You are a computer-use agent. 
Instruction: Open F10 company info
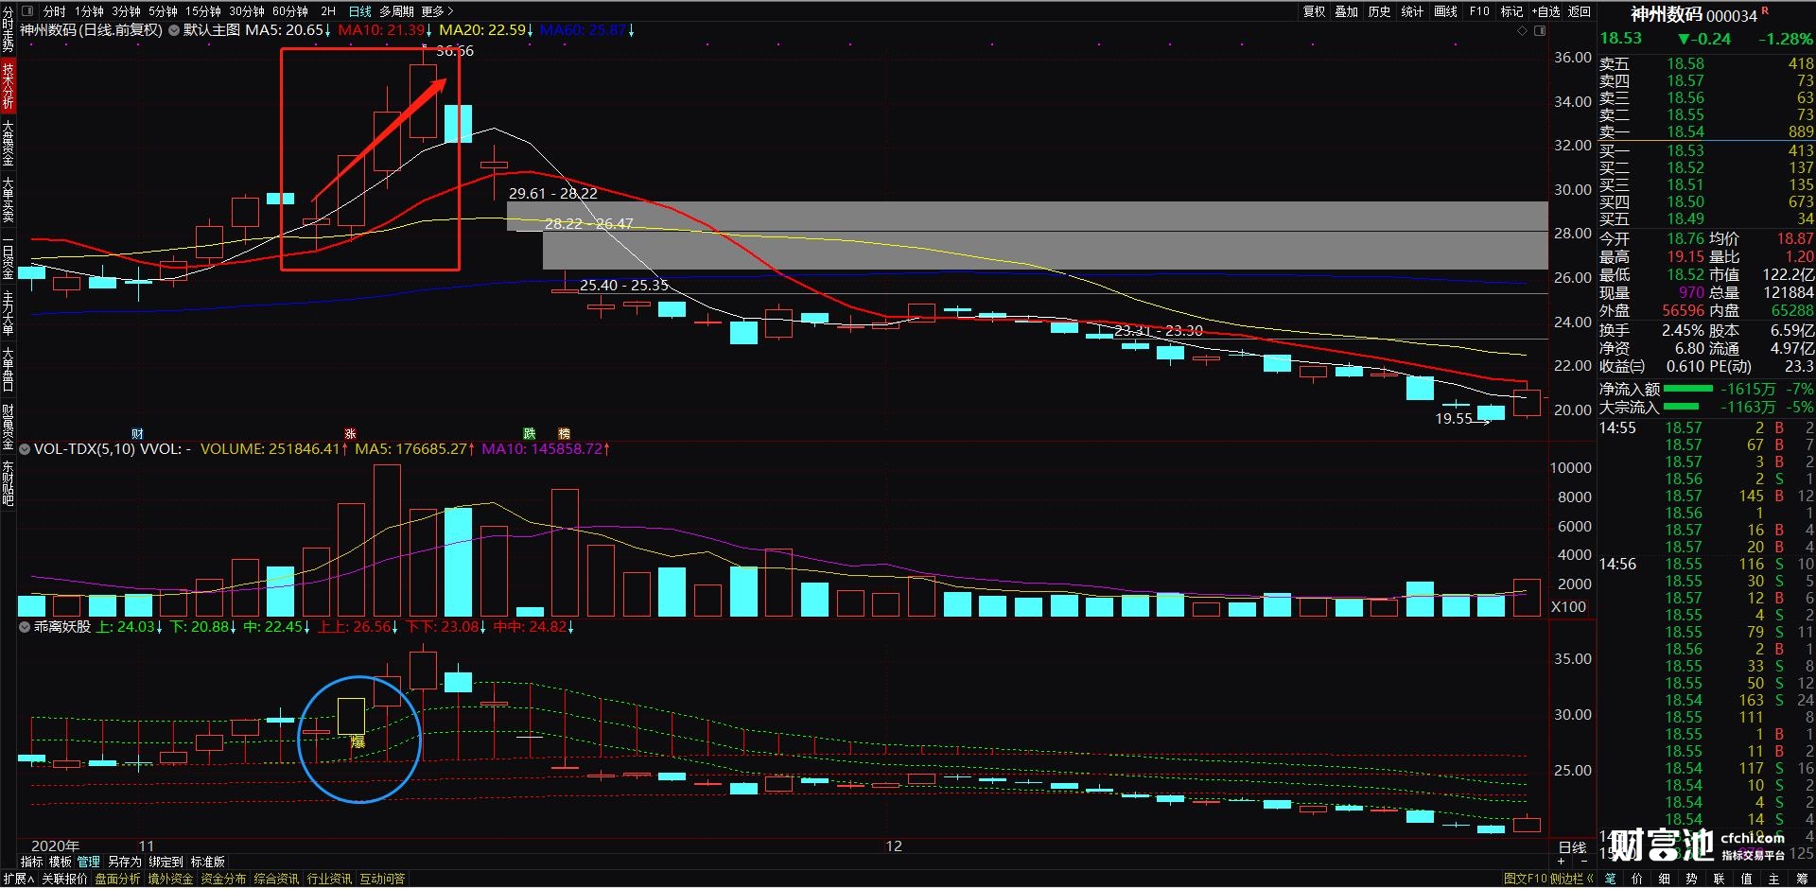coord(1479,11)
